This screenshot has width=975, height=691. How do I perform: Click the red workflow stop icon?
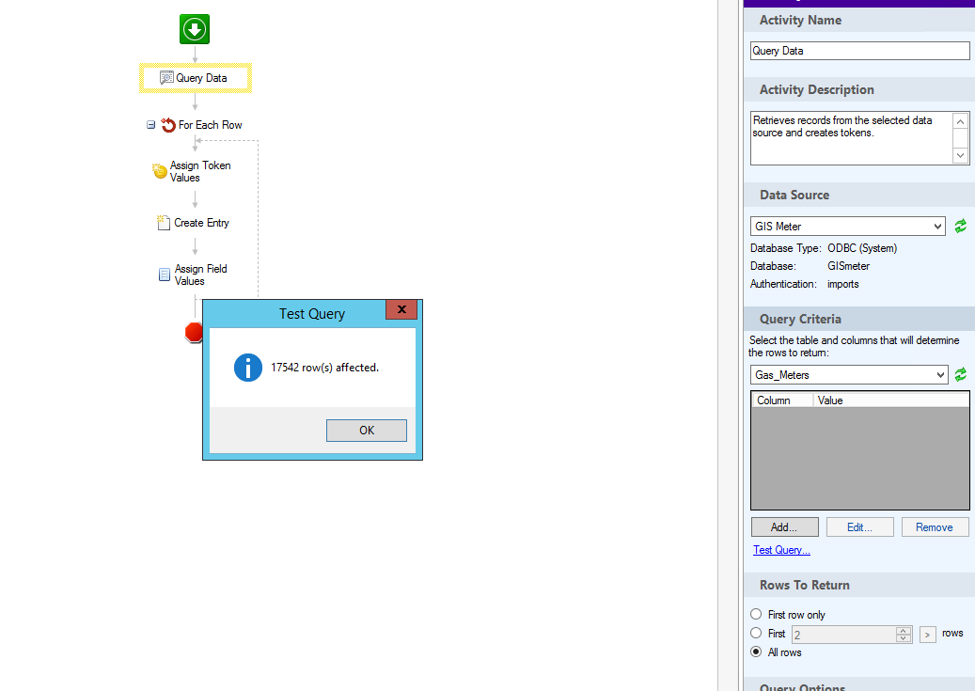tap(194, 332)
